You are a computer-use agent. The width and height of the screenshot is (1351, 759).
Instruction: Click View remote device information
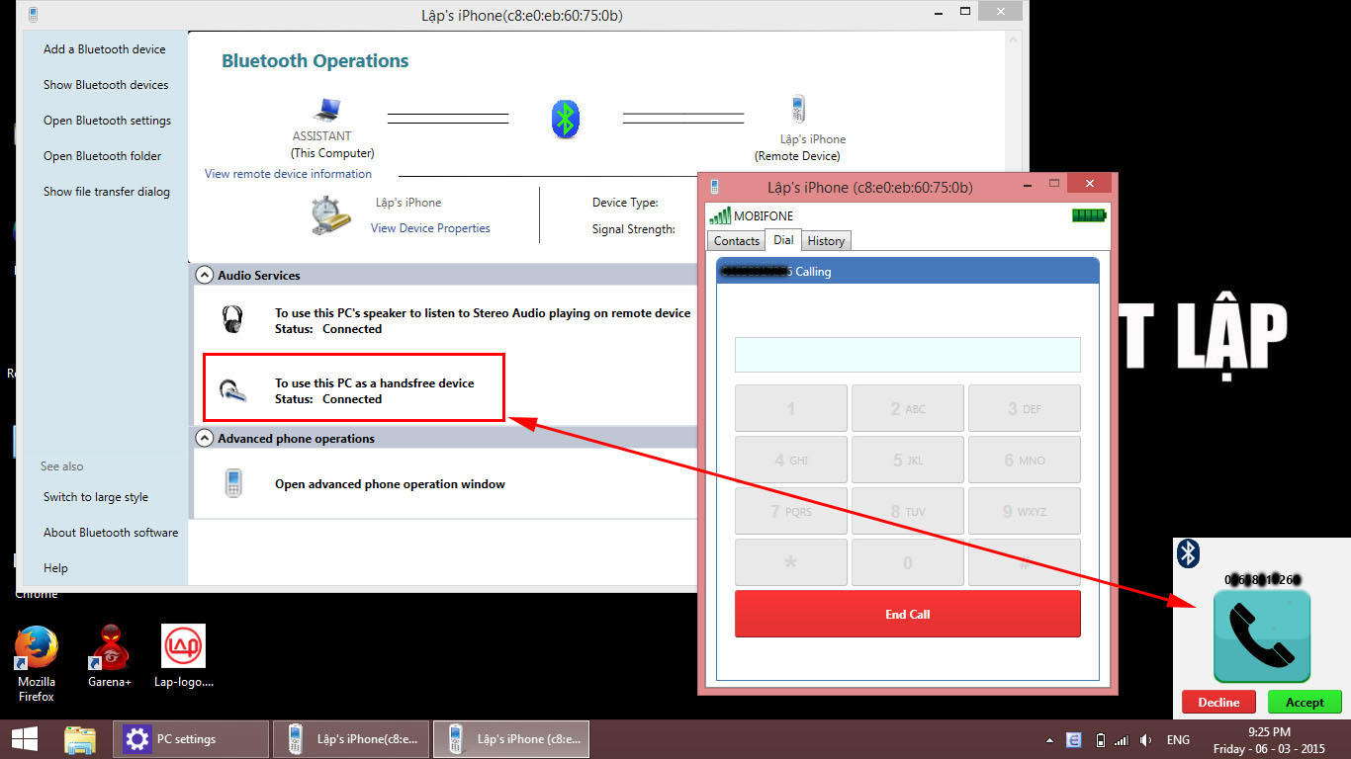click(288, 174)
